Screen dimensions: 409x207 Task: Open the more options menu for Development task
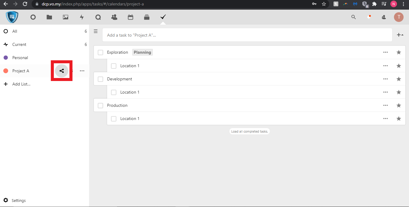coord(386,79)
